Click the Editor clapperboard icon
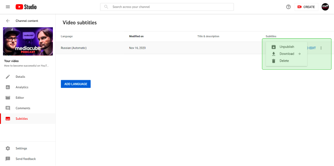 pos(8,97)
